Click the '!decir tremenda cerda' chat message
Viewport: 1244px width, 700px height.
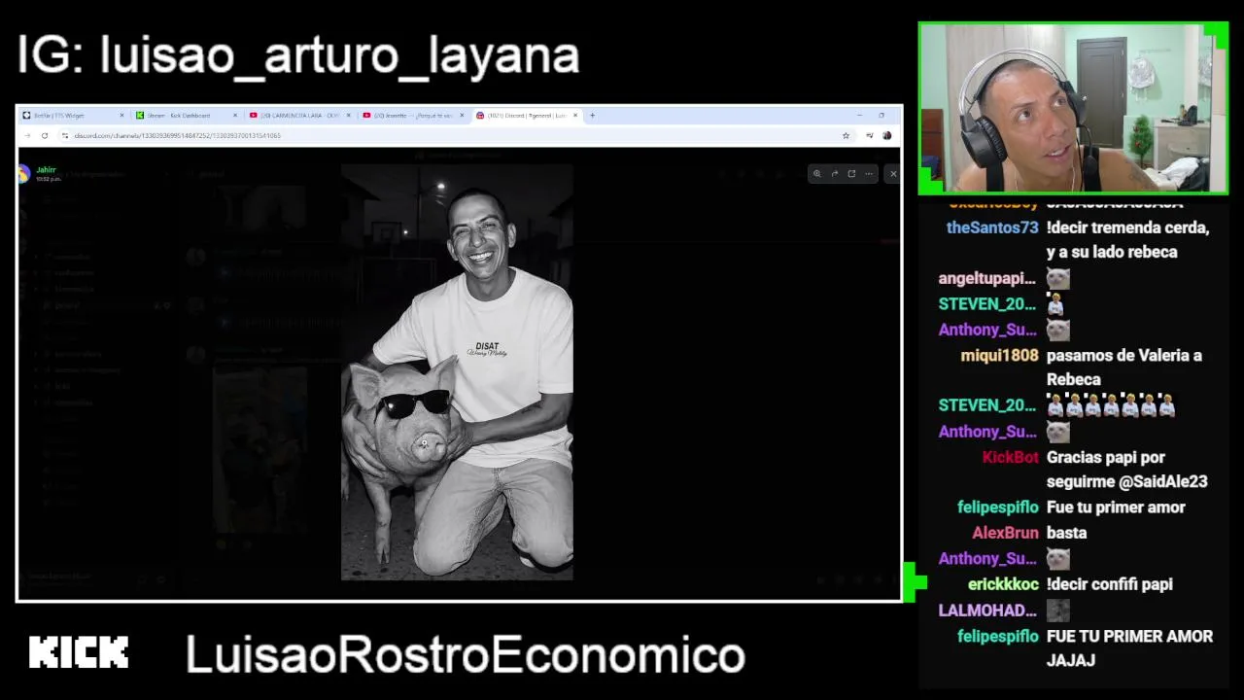[1127, 239]
